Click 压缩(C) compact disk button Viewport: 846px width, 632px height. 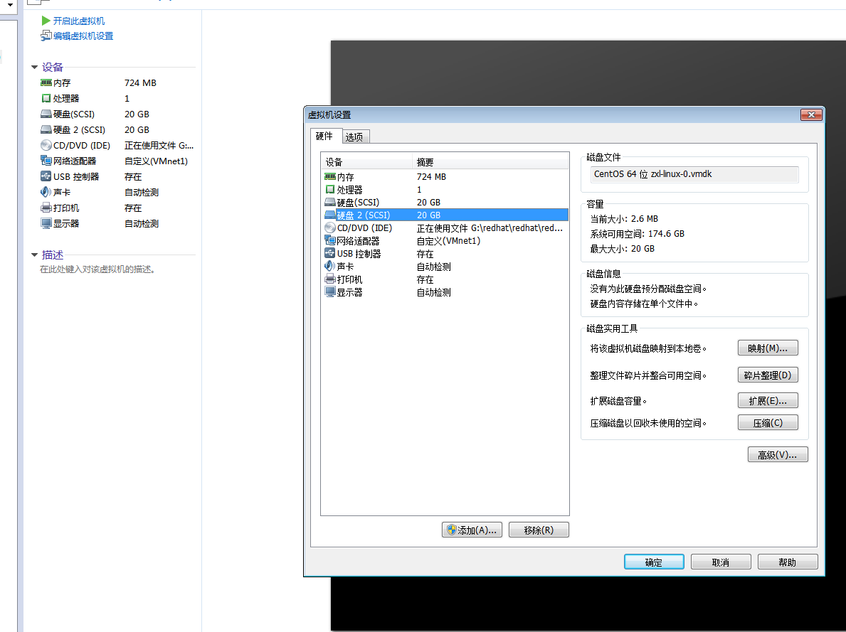(768, 423)
